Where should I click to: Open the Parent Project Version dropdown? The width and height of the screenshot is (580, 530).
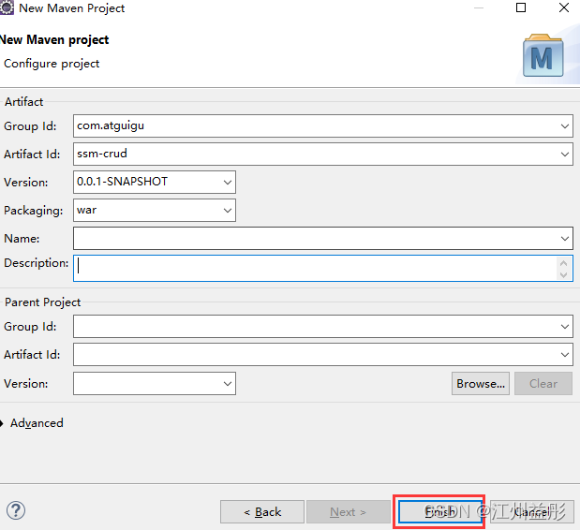coord(228,383)
